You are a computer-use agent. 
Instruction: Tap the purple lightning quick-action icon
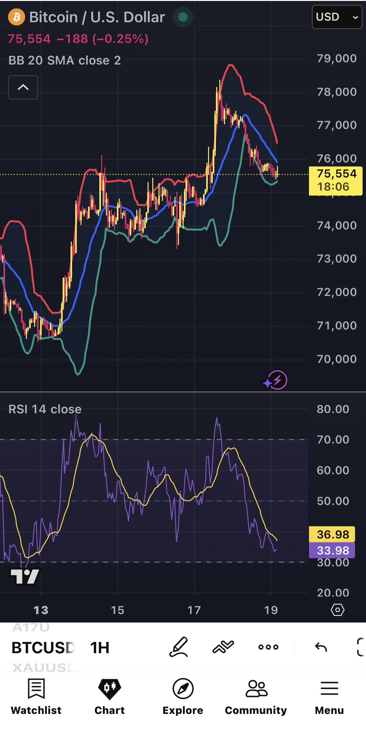point(275,380)
